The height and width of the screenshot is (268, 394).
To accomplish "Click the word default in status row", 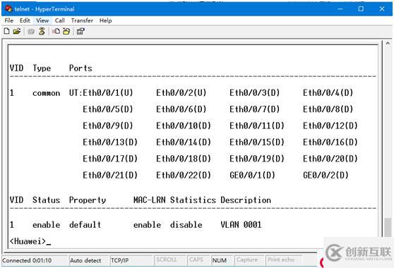I will pyautogui.click(x=85, y=224).
